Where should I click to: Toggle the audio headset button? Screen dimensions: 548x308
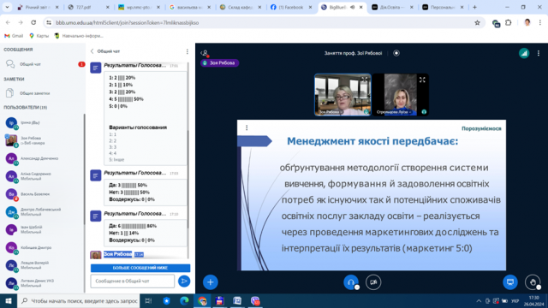[x=351, y=282]
